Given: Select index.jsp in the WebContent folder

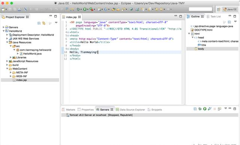Looking at the screenshot, I should (21, 80).
